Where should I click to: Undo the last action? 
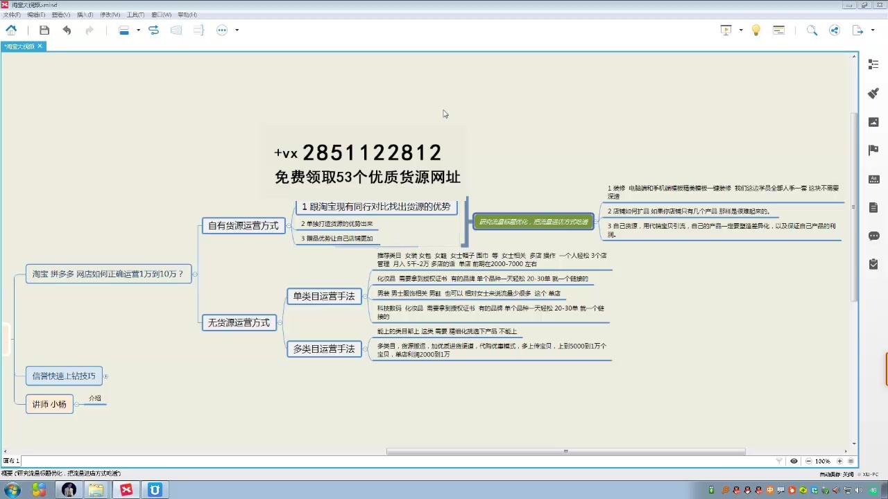[x=67, y=30]
